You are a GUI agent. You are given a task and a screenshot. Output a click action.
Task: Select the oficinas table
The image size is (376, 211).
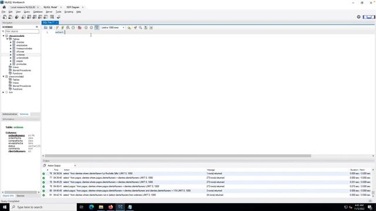click(x=20, y=52)
